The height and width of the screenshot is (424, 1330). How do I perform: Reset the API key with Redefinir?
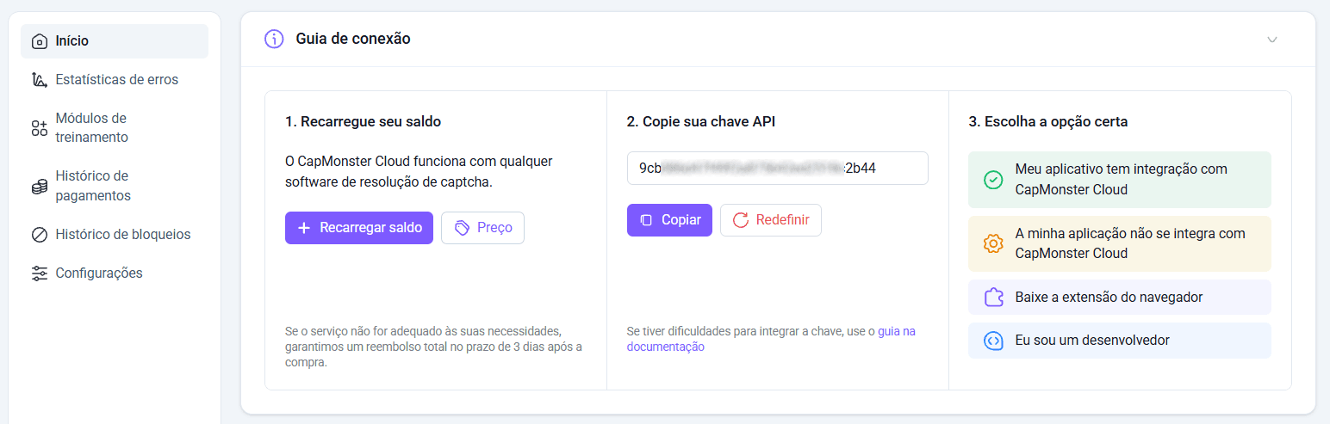[771, 220]
